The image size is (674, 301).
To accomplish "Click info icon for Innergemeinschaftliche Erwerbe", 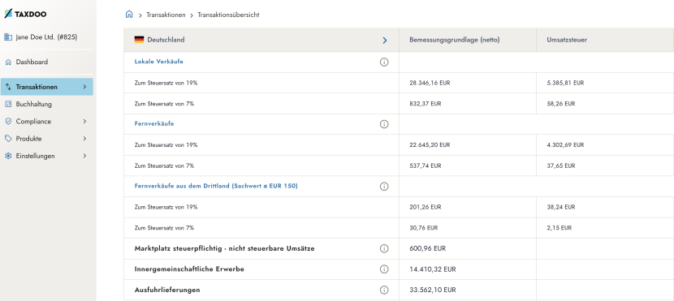I will (384, 269).
